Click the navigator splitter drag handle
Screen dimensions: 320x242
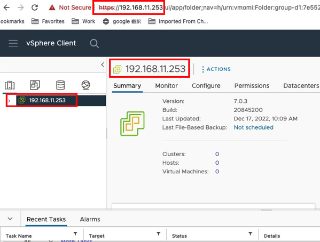click(106, 133)
